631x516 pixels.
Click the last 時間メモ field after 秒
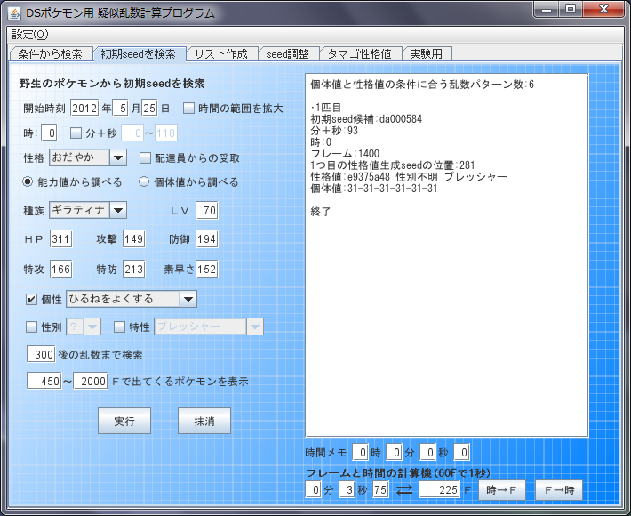point(461,452)
